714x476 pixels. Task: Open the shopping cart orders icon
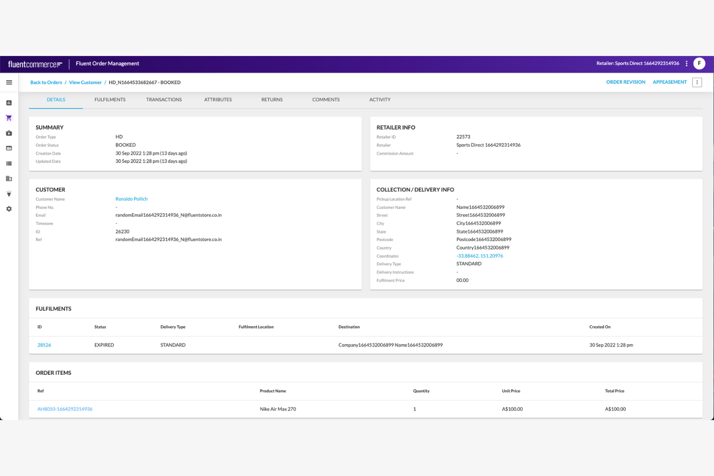click(x=9, y=118)
